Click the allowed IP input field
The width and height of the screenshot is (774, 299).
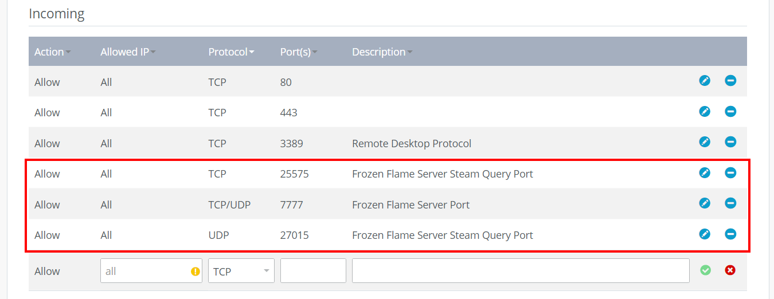(151, 271)
